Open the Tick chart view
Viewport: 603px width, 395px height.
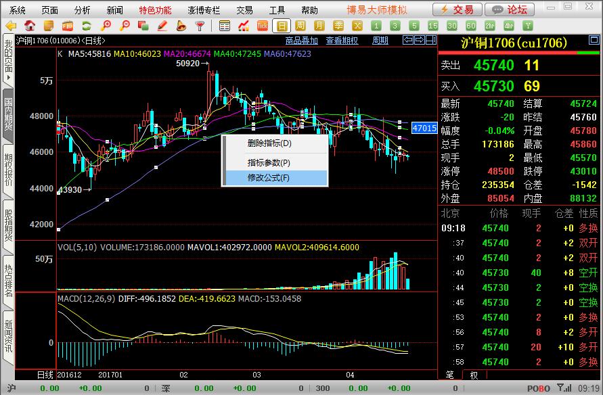(x=263, y=26)
